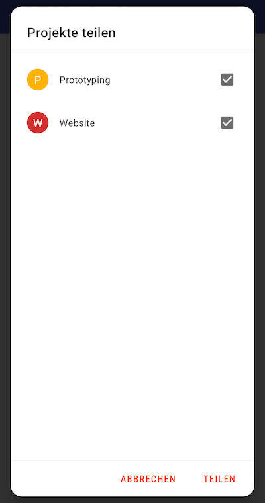Select the Prototyping project label
The image size is (265, 503).
coord(85,80)
